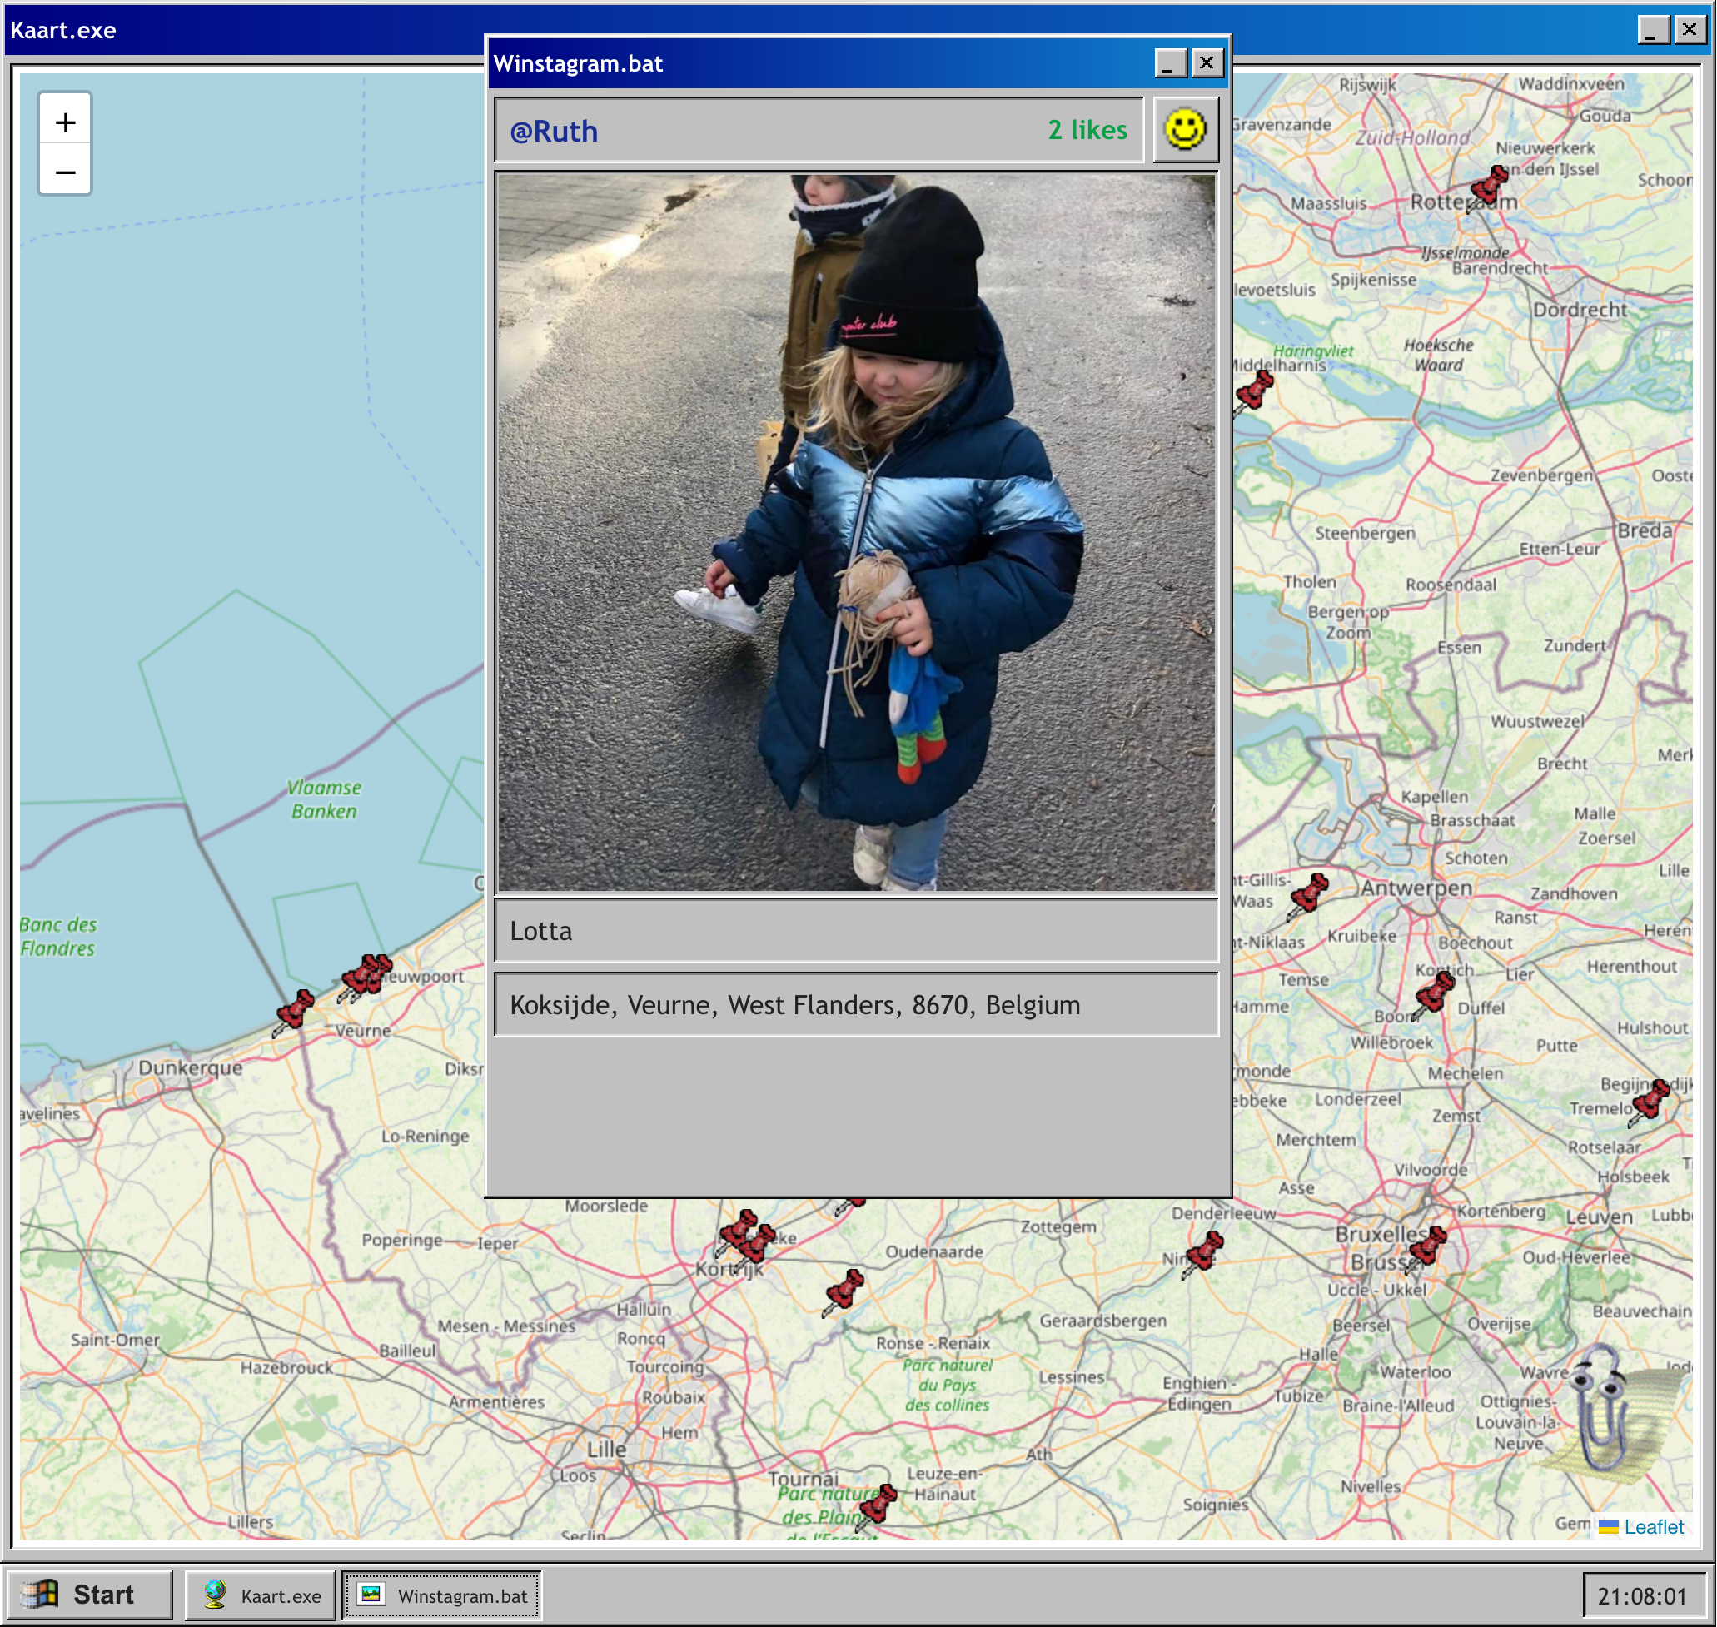Select Winstagram.bat taskbar item

tap(442, 1595)
